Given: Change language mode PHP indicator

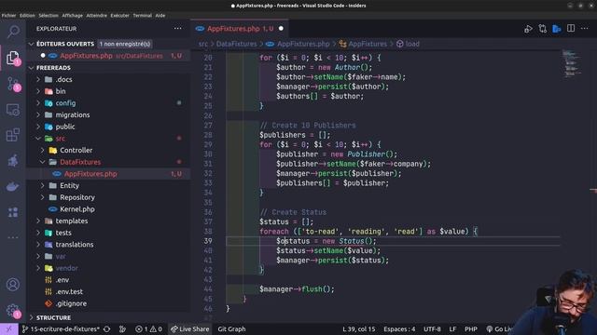Looking at the screenshot, I should coord(470,328).
